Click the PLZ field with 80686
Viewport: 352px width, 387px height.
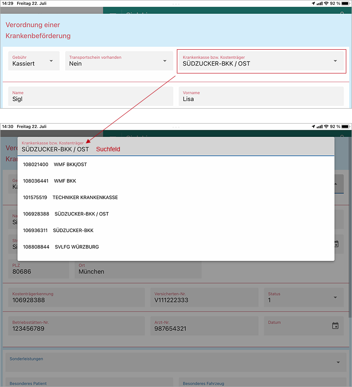(39, 270)
